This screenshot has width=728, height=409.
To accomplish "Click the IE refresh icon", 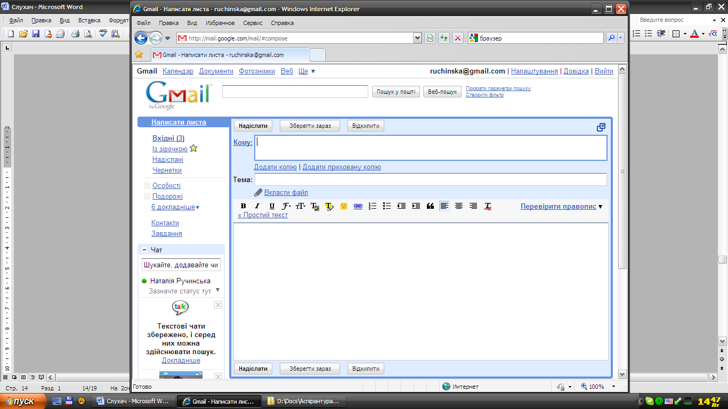I will pos(443,38).
